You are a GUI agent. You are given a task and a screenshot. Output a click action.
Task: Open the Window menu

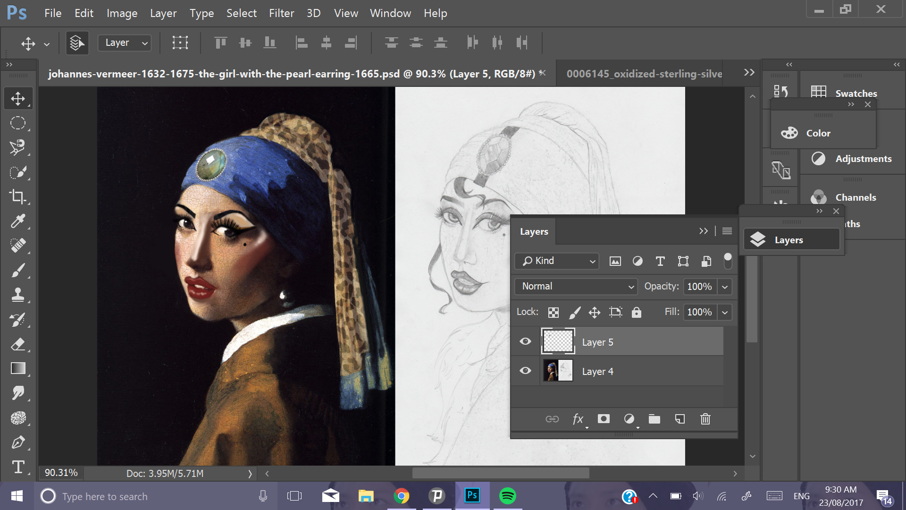390,13
